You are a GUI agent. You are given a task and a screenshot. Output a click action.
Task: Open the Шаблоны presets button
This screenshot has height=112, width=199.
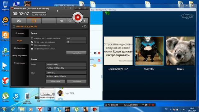[77, 81]
